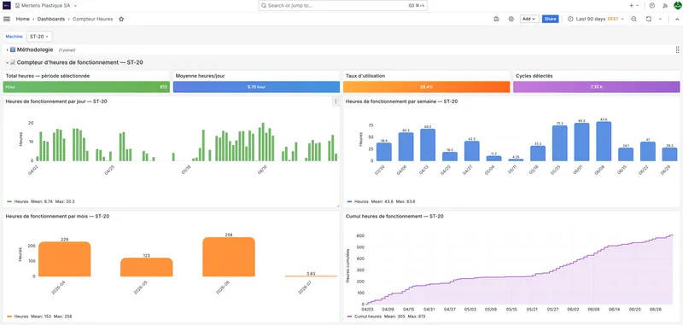Grab the Méthodologie row drag handle
Image resolution: width=683 pixels, height=325 pixels.
tap(677, 49)
